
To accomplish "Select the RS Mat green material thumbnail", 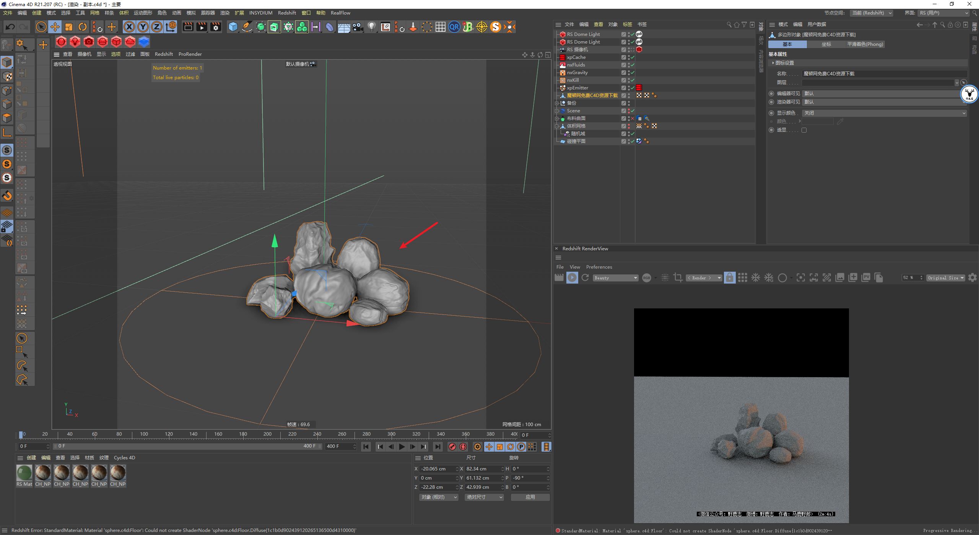I will tap(24, 473).
